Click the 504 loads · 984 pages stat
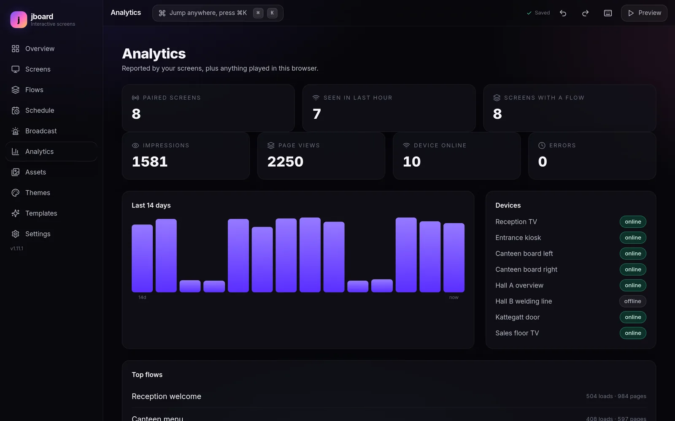675x421 pixels. click(616, 397)
